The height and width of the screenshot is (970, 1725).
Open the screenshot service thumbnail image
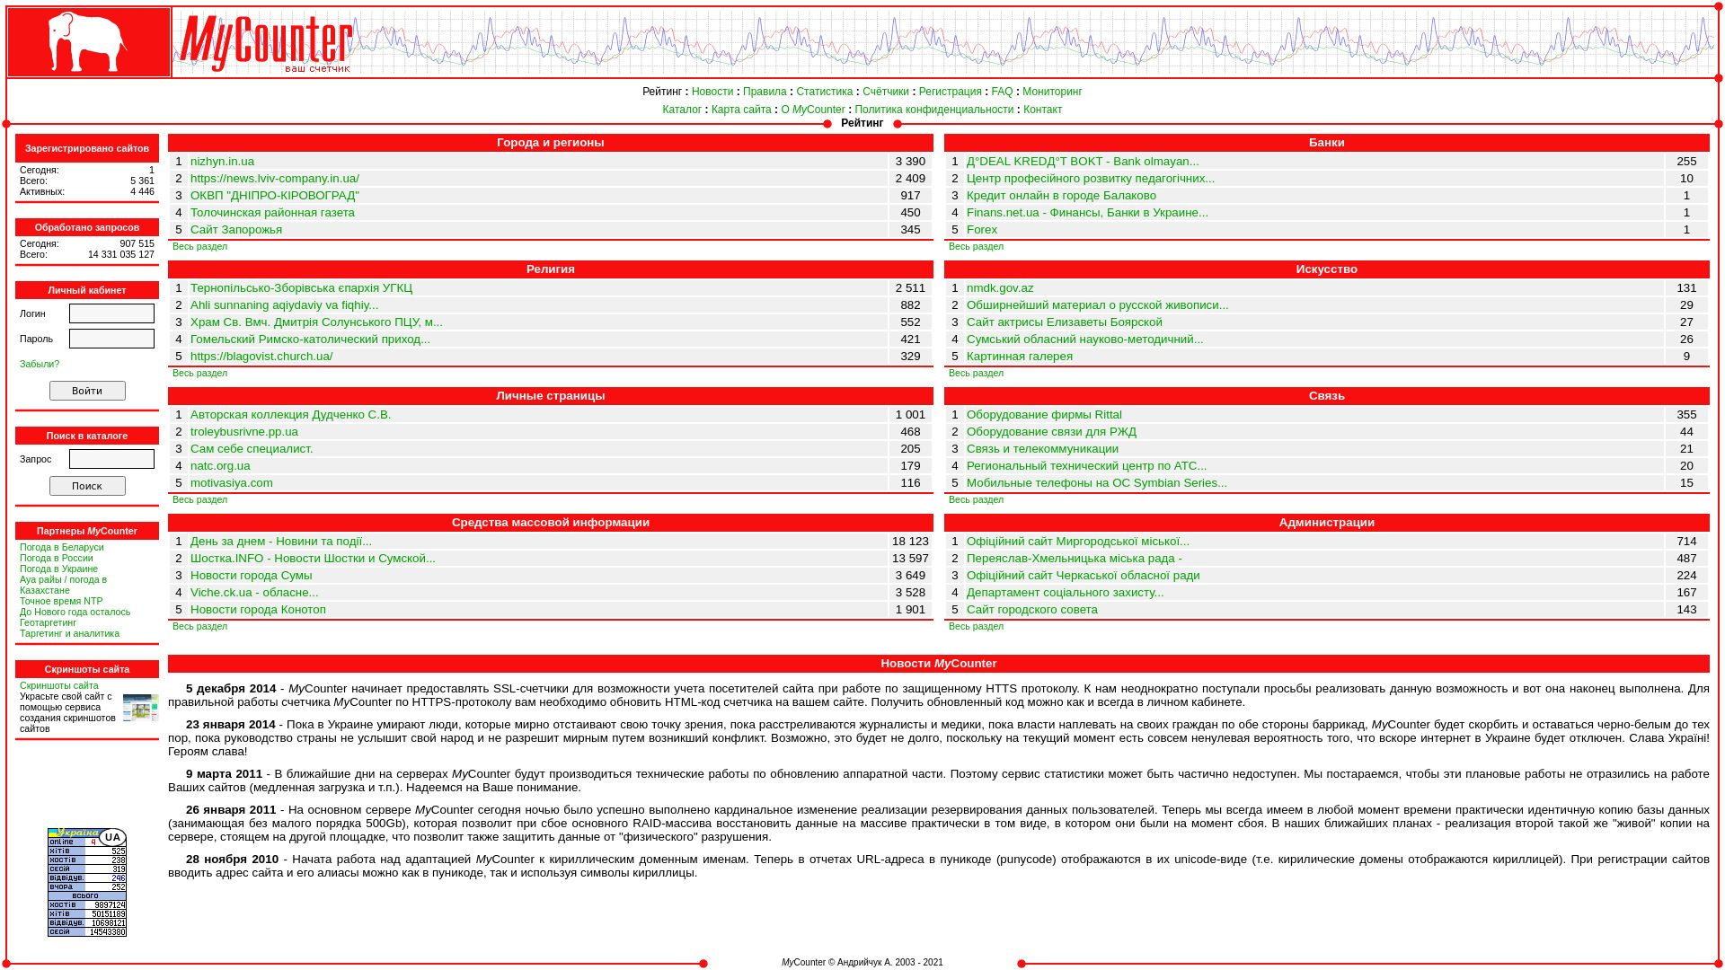click(140, 708)
